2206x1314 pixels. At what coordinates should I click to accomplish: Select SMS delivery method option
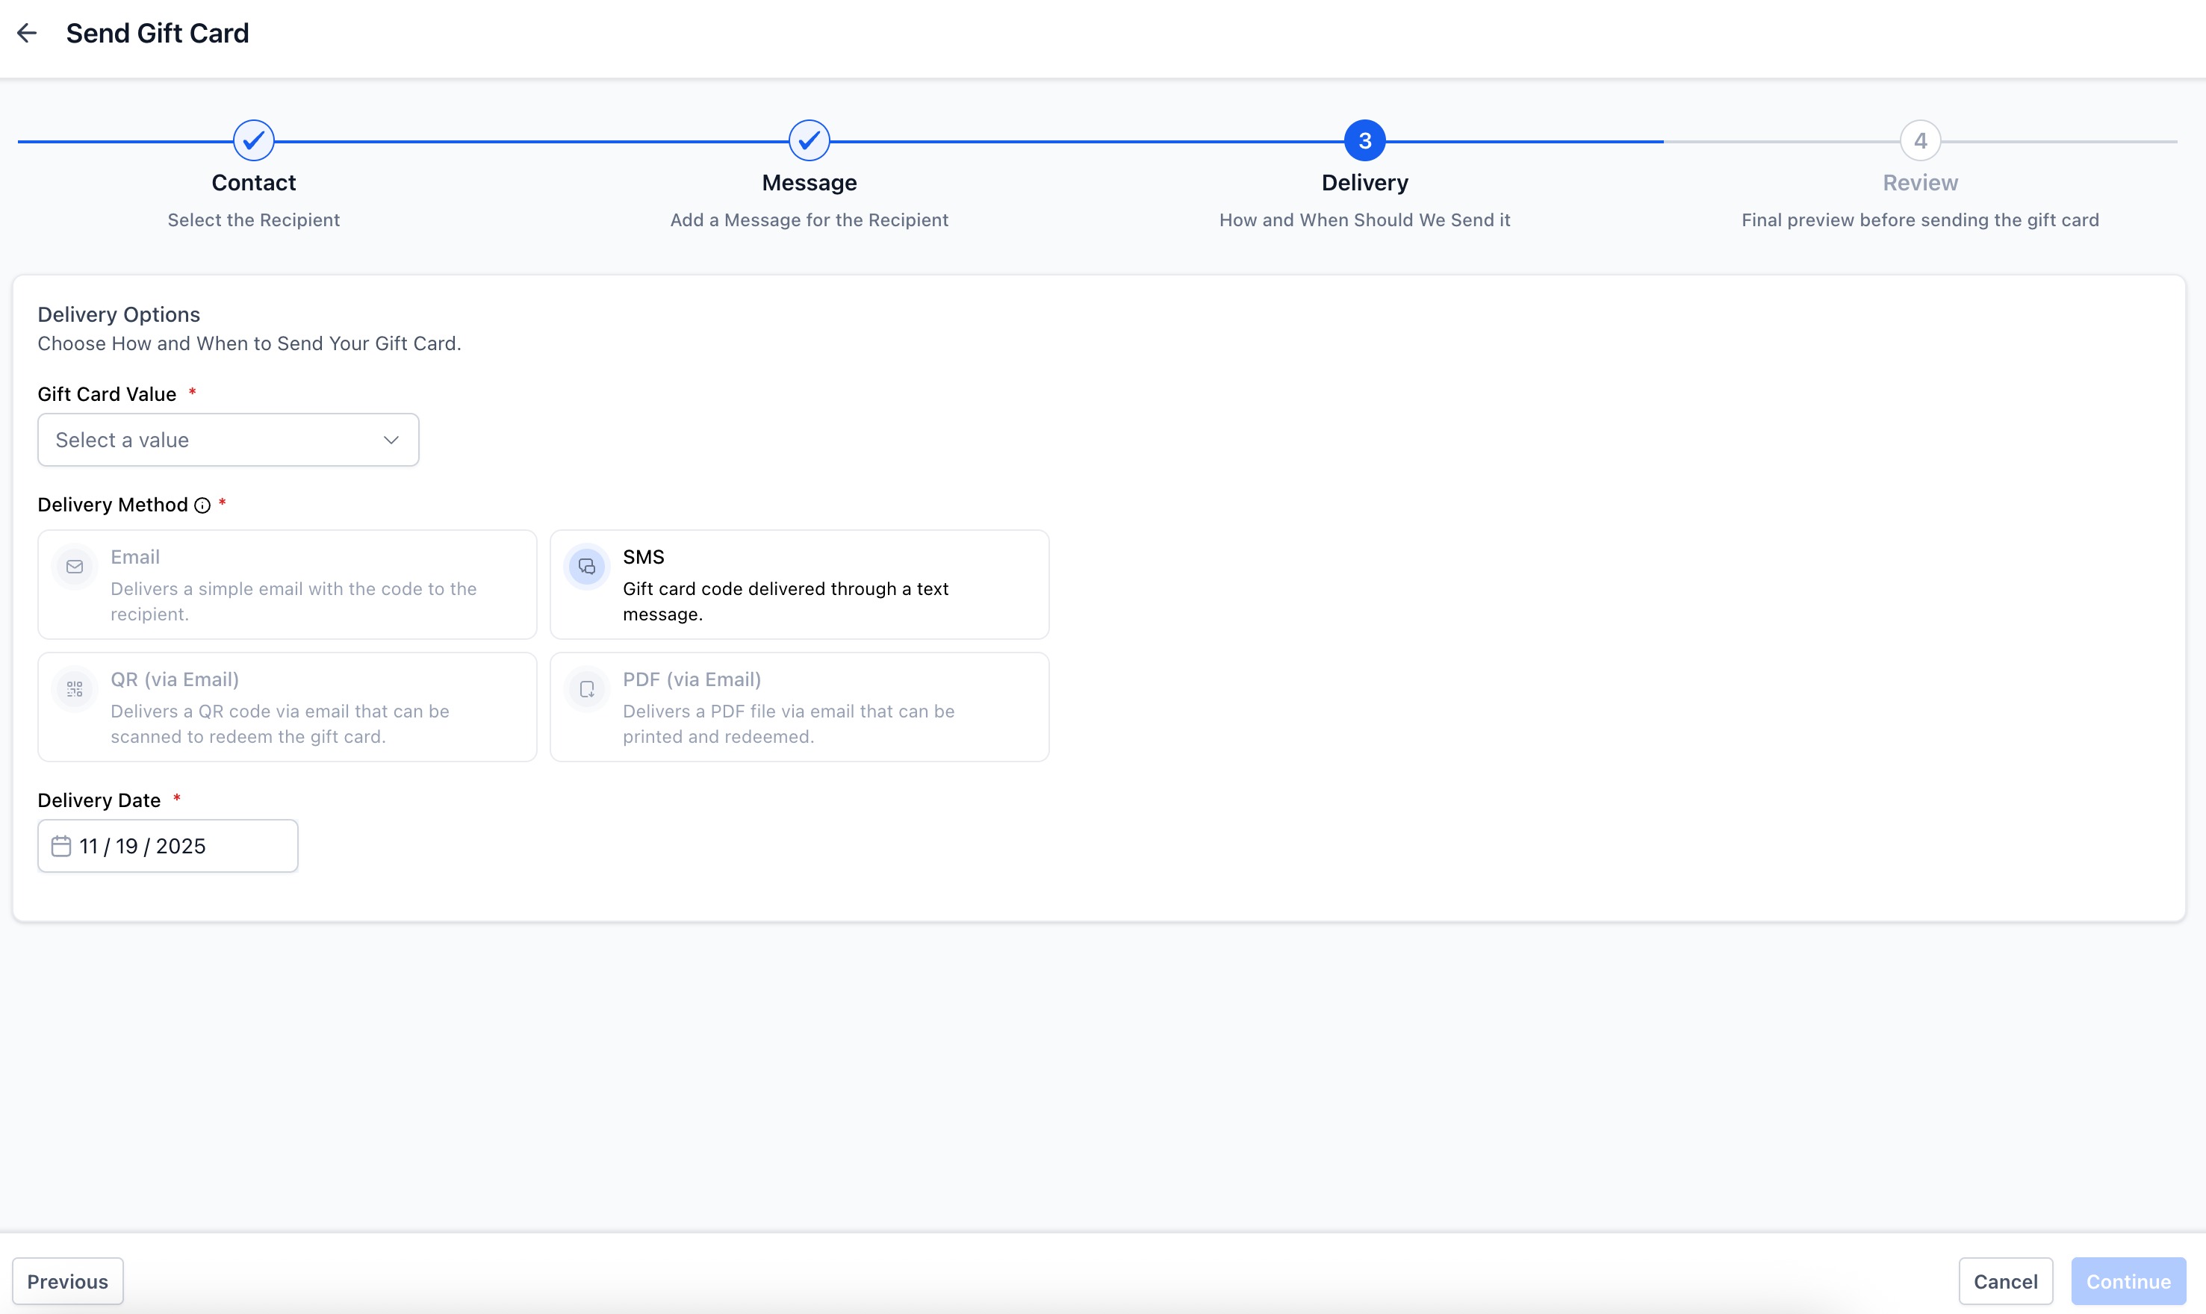[x=799, y=585]
